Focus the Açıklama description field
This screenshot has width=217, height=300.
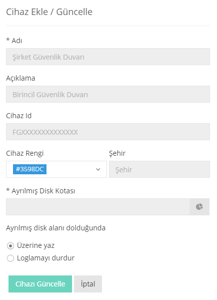108,94
